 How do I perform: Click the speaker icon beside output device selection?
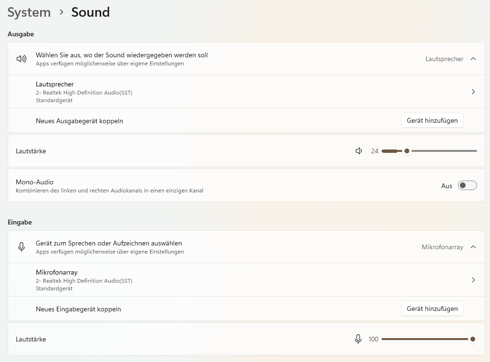21,59
